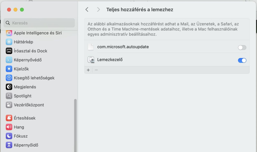Click the yellow minimize window button
The image size is (257, 152).
(15, 10)
